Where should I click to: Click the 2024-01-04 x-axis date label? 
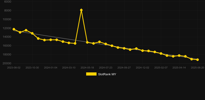point(51,68)
